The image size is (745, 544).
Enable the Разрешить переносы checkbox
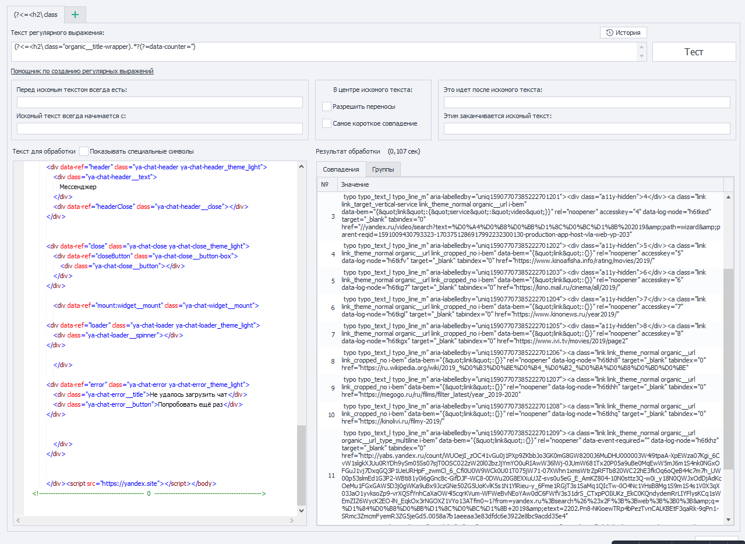pyautogui.click(x=326, y=106)
